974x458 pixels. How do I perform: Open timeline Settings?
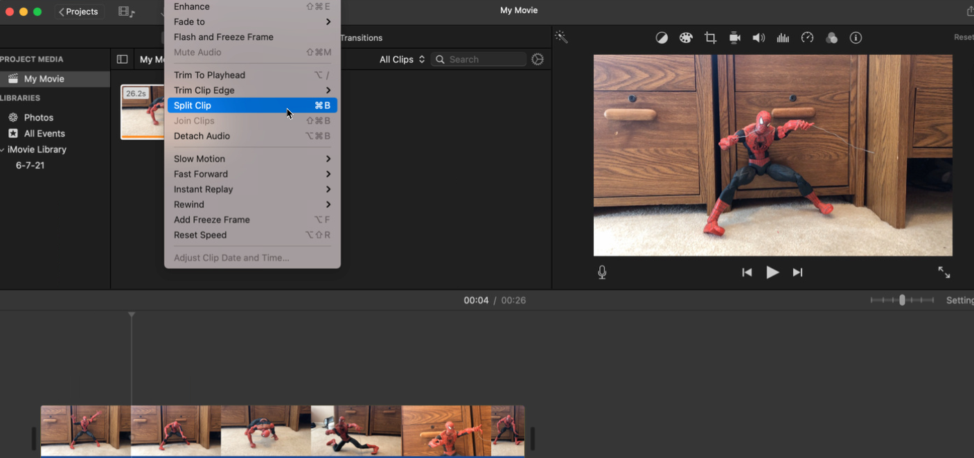960,300
